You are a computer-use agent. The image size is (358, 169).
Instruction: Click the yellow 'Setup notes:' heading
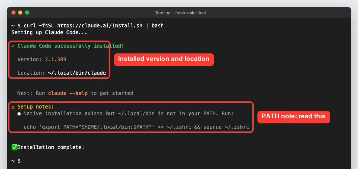[35, 107]
